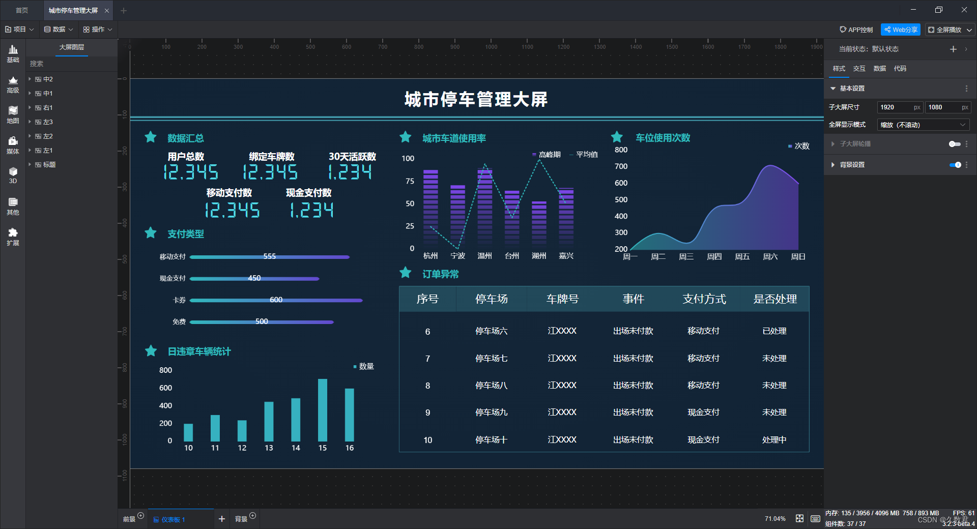Select the 城市停车管理大屏 title on canvas

[x=476, y=99]
